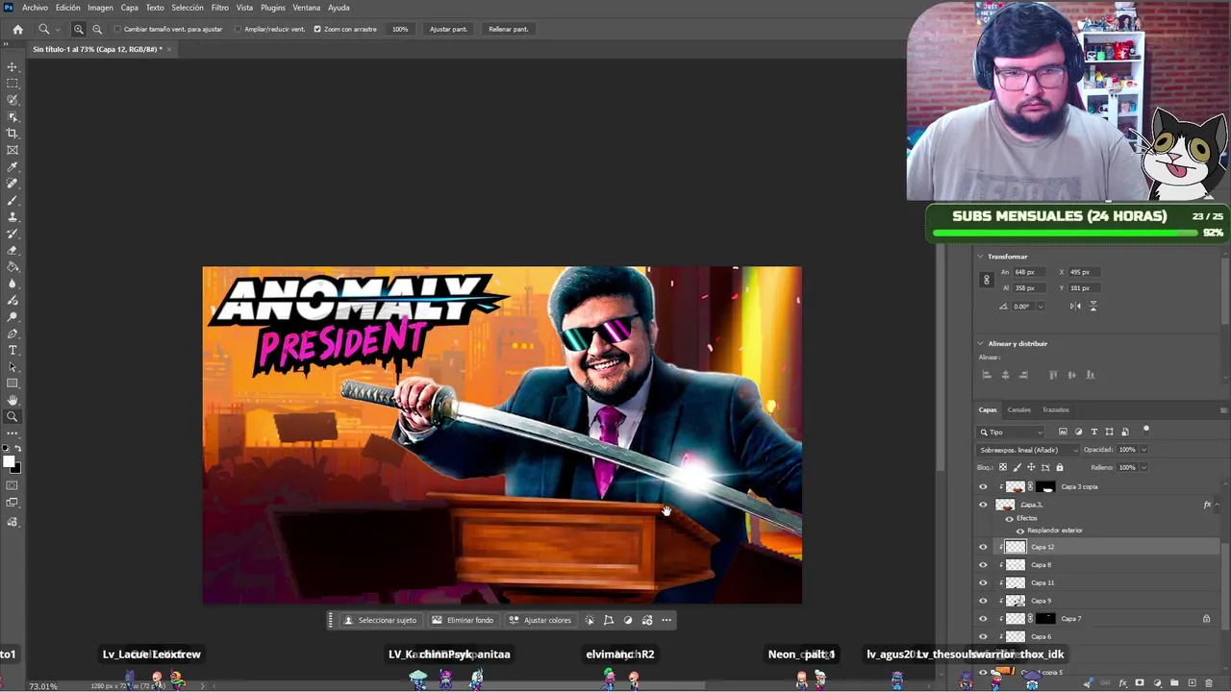Select the Horizontal Type tool

(x=13, y=350)
